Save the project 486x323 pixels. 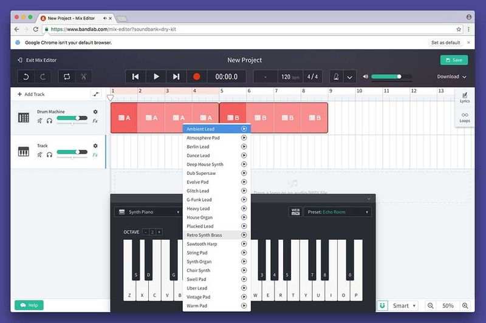[454, 60]
